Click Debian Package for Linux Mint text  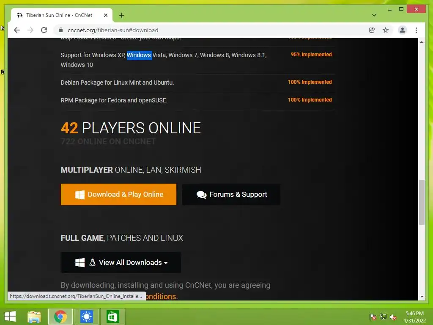(x=117, y=83)
